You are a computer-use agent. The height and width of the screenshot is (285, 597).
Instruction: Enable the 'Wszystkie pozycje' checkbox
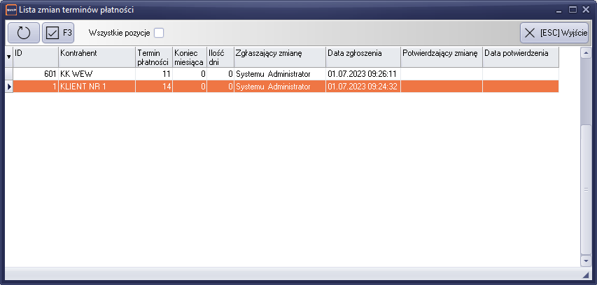(159, 33)
